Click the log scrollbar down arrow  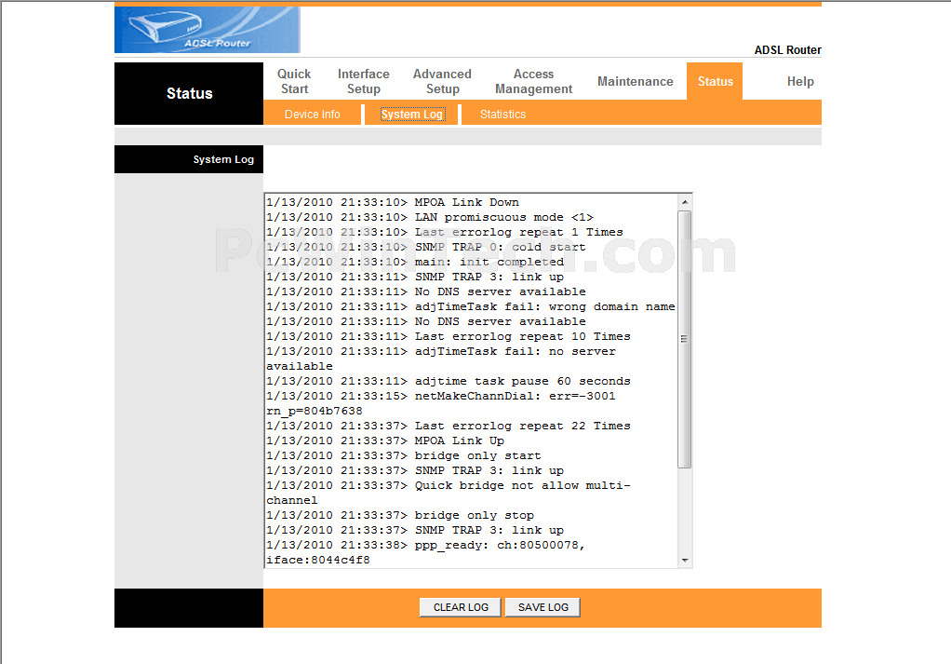point(685,561)
